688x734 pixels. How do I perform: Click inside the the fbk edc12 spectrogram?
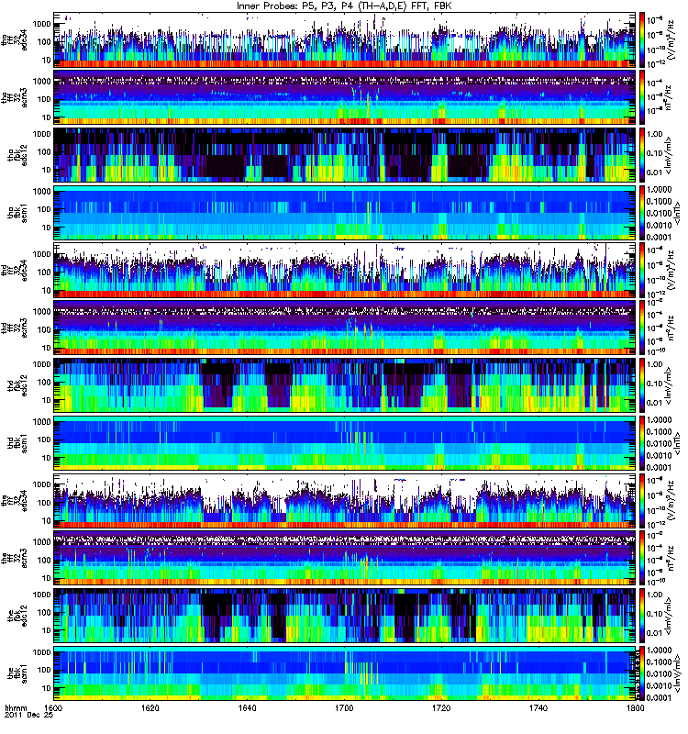(344, 616)
